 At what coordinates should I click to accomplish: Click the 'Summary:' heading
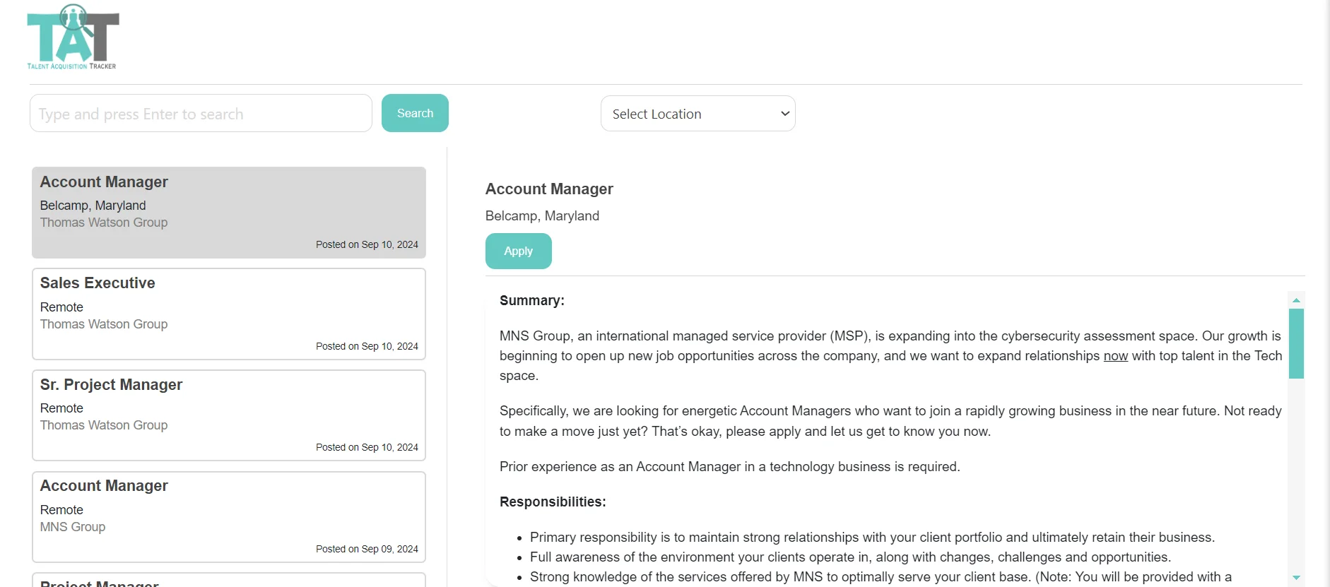pyautogui.click(x=532, y=300)
